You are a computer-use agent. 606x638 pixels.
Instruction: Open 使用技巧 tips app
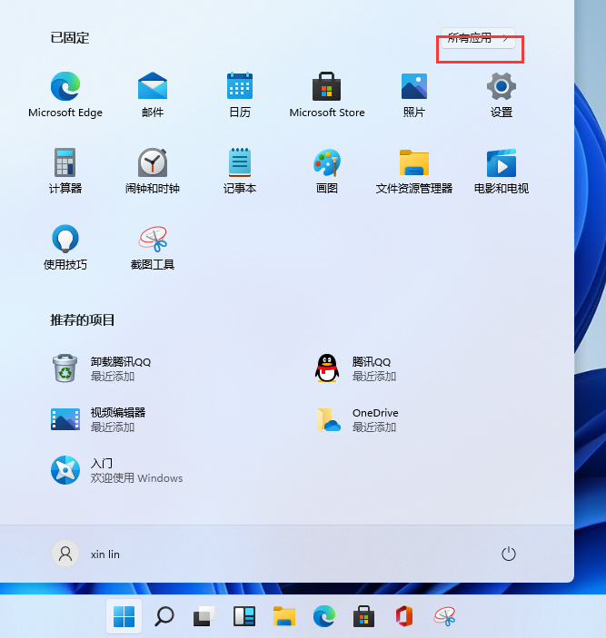(x=65, y=247)
